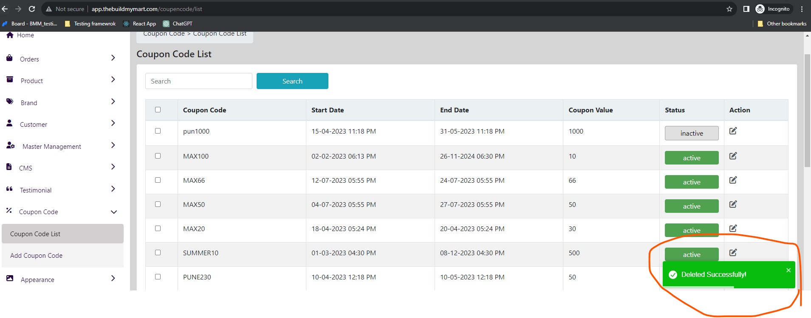Expand the Product menu chevron
Viewport: 811px width, 318px height.
[113, 79]
